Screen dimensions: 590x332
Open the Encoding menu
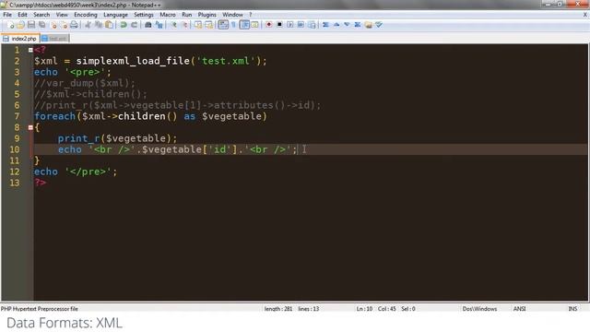[86, 15]
